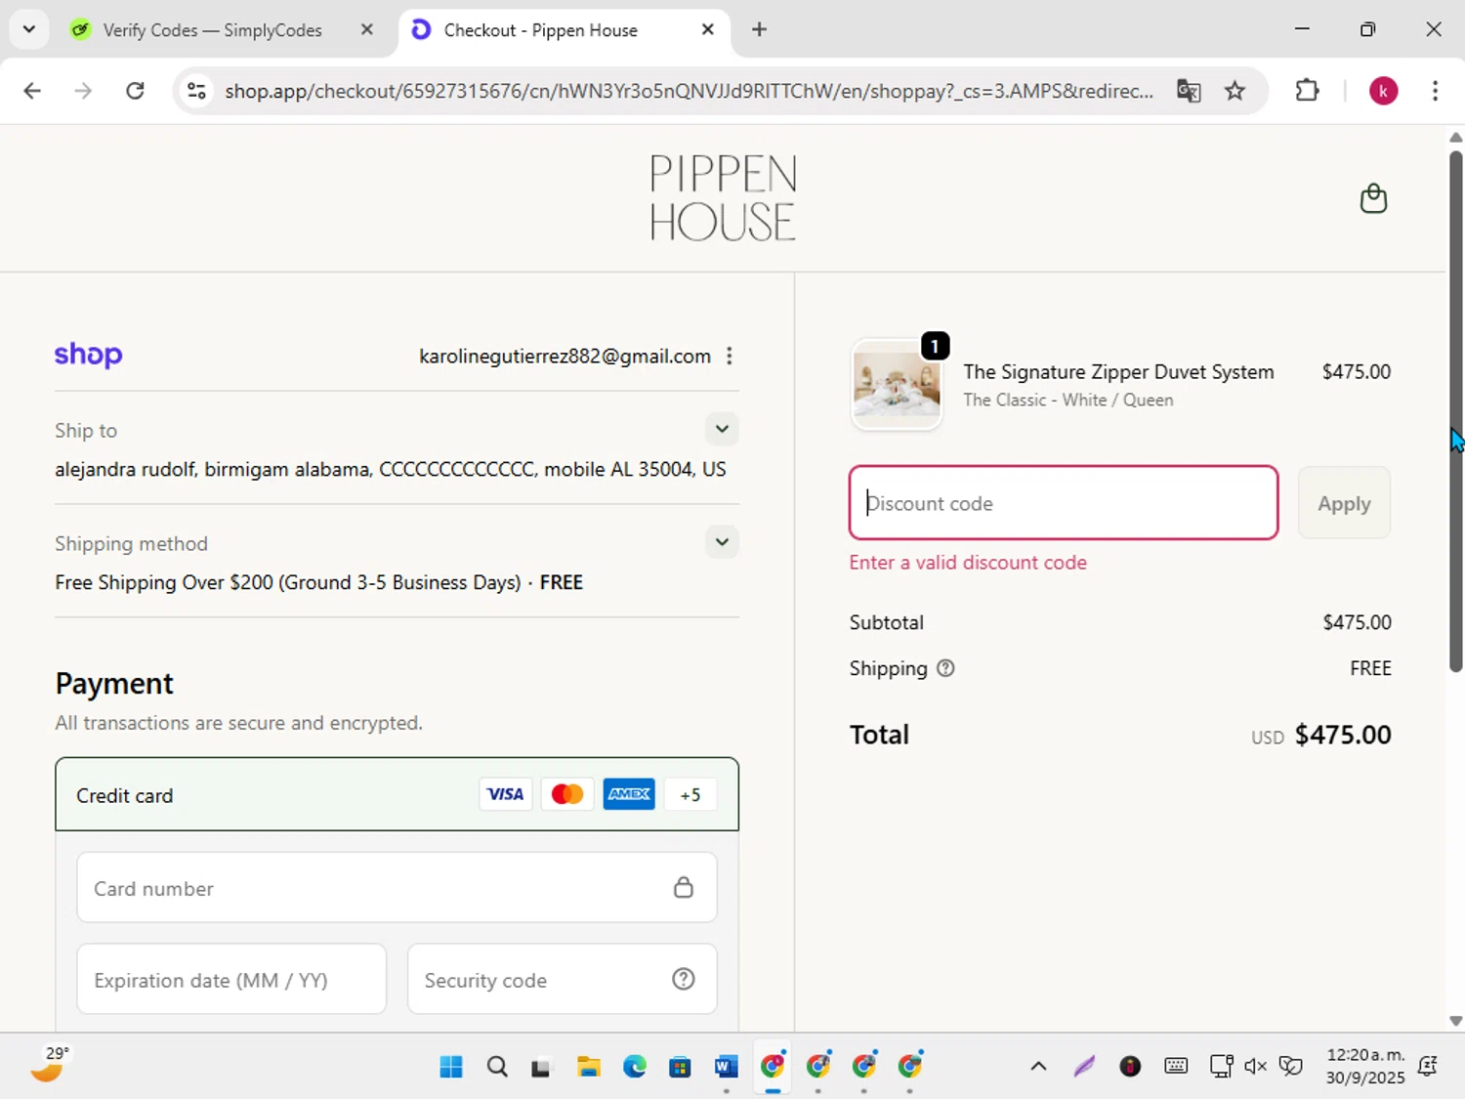Click the Shop pay logo

click(x=88, y=355)
